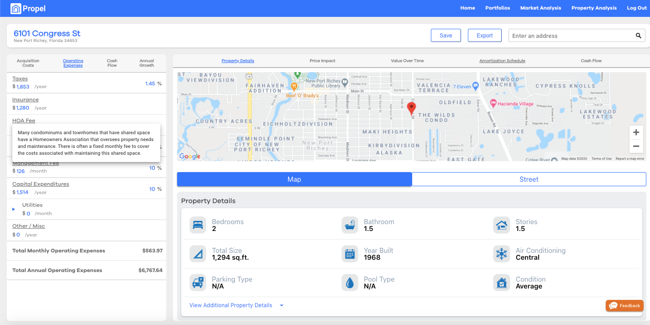The image size is (650, 325).
Task: Open map Terms of Use link
Action: coord(602,158)
